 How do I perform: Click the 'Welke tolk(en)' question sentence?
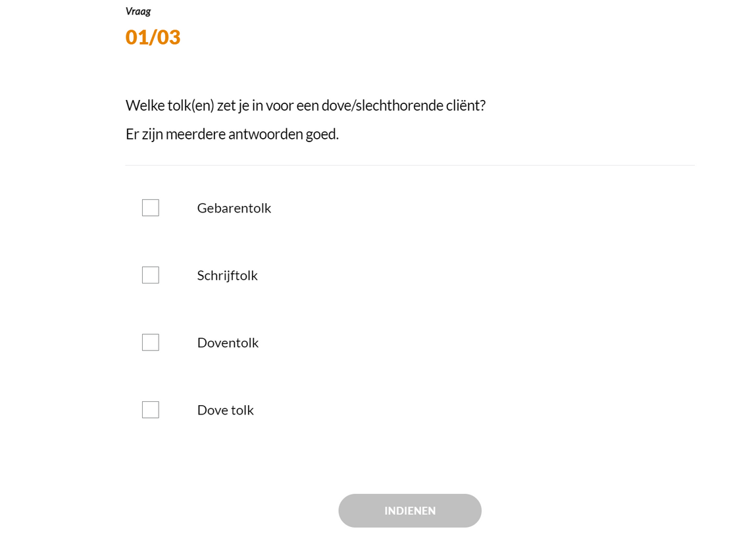point(305,105)
